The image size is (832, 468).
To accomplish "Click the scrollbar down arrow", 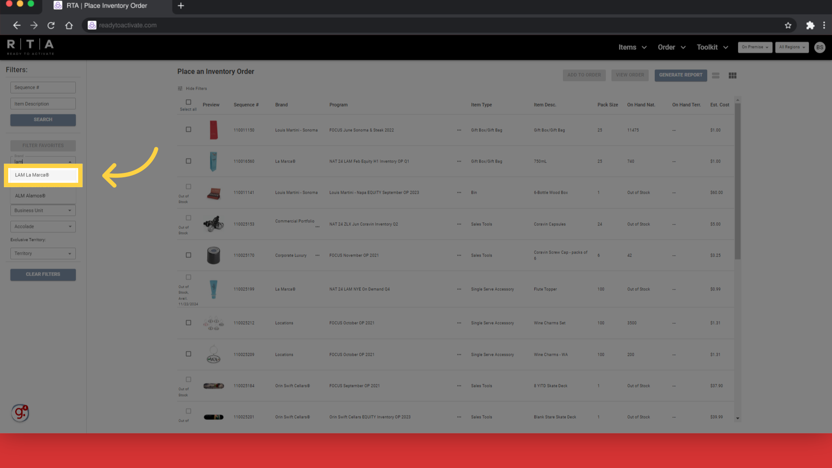I will coord(738,419).
